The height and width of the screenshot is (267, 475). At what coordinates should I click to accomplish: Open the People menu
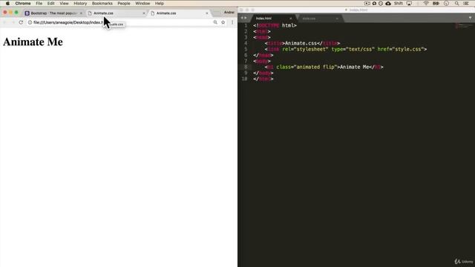[124, 3]
